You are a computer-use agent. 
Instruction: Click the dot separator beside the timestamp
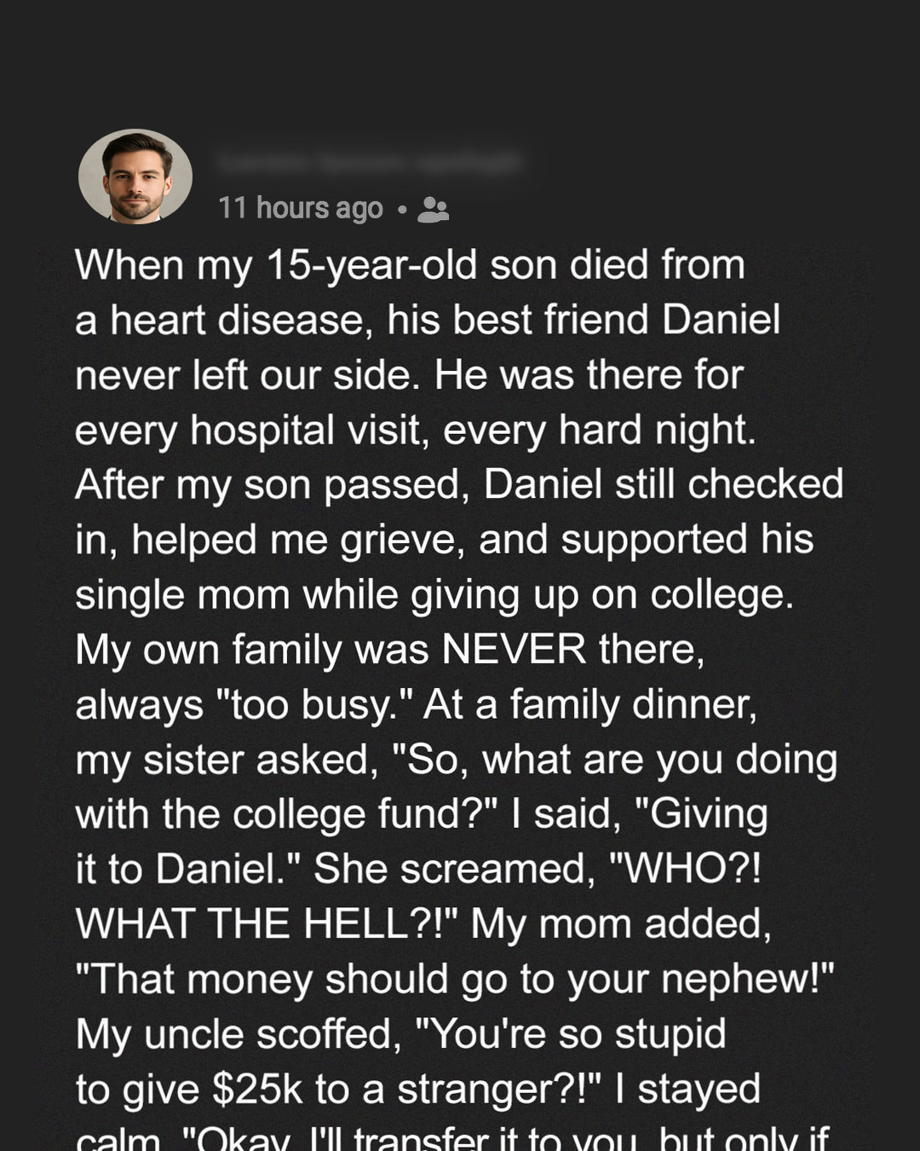(401, 210)
